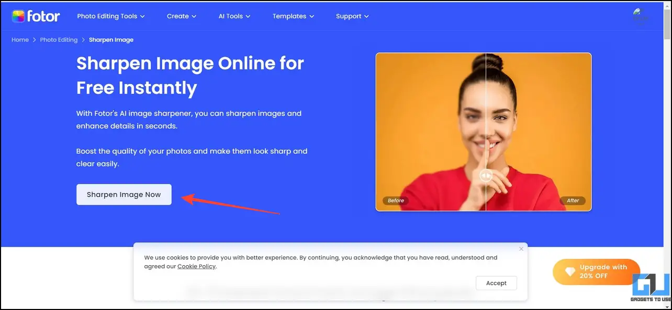Open the Create menu
The height and width of the screenshot is (310, 672).
pos(182,16)
